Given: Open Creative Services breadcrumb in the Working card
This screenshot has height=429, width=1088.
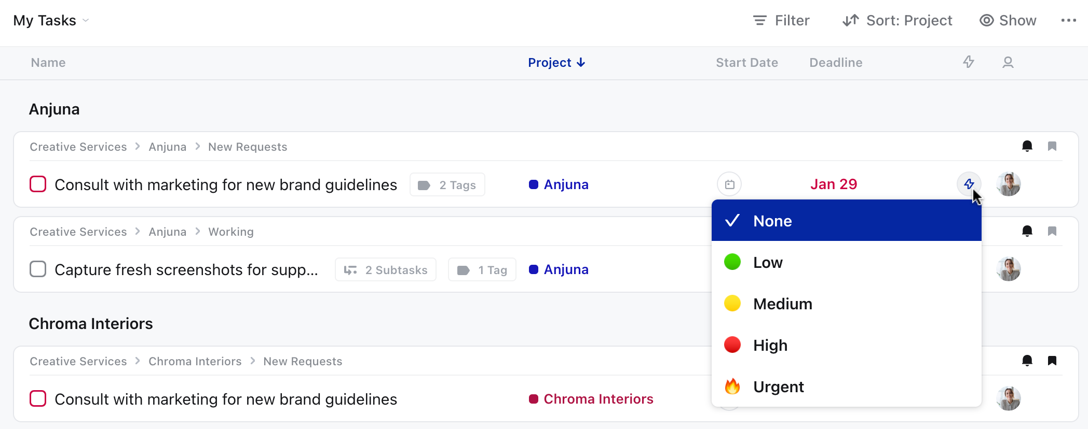Looking at the screenshot, I should [78, 232].
